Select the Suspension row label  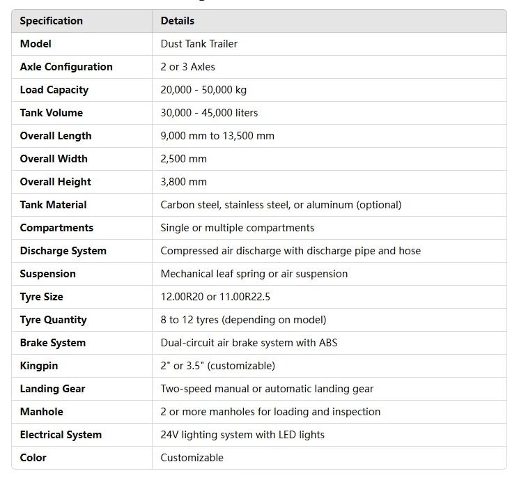tap(47, 274)
